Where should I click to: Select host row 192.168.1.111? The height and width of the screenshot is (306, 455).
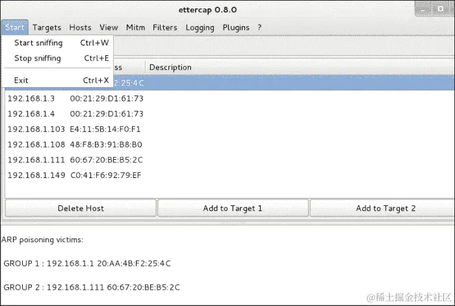coord(230,160)
